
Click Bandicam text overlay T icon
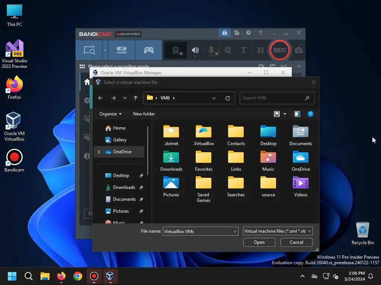click(243, 50)
